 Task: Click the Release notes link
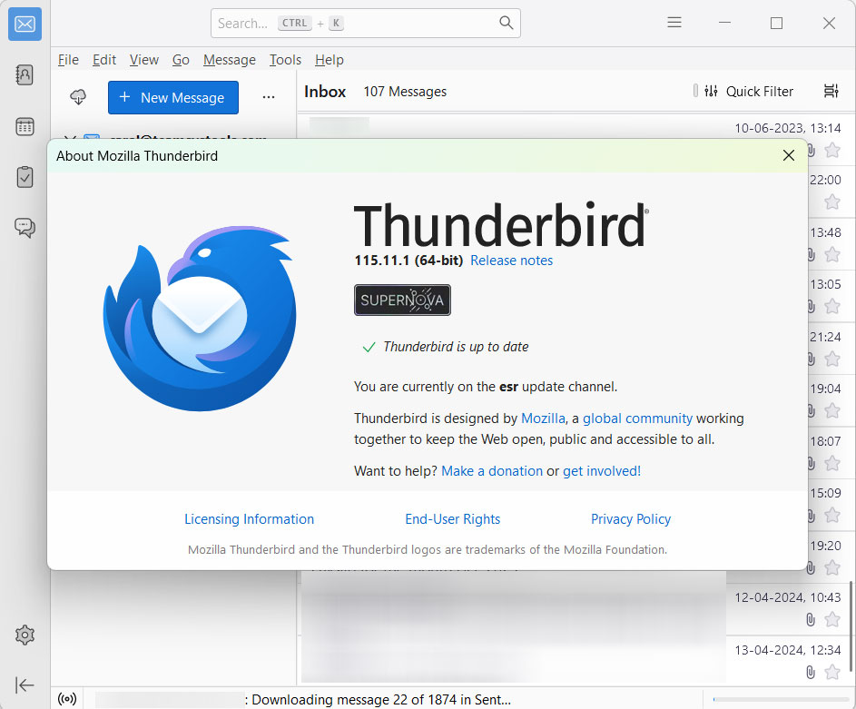click(x=511, y=261)
